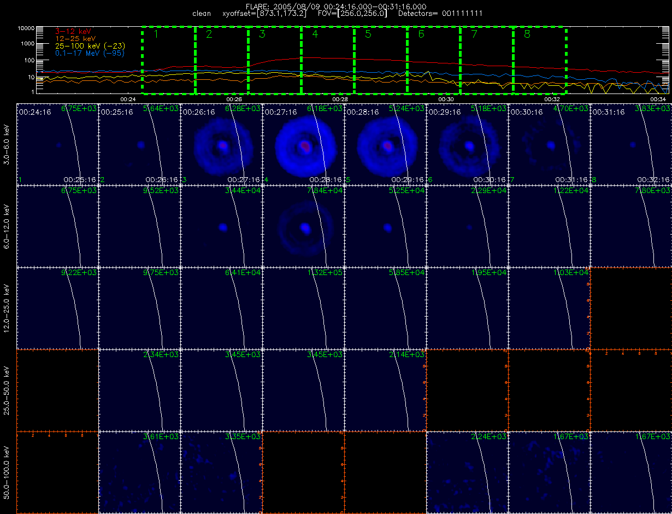The image size is (672, 514).
Task: Pick interval 7 label in the light curve
Action: pos(474,34)
